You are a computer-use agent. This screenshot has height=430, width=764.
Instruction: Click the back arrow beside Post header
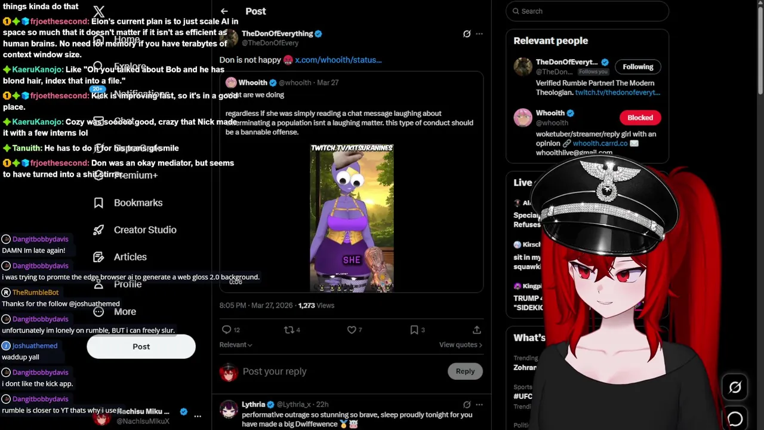pos(224,11)
